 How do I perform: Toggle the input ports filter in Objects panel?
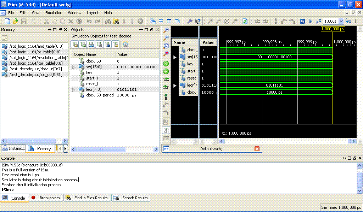pyautogui.click(x=75, y=44)
